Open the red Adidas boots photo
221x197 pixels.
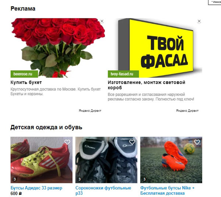pyautogui.click(x=41, y=160)
